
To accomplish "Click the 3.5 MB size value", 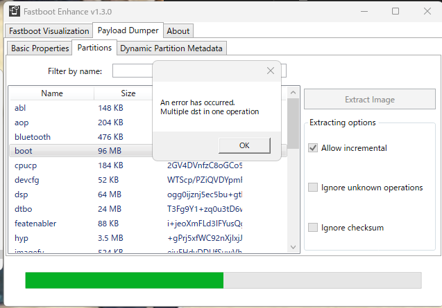I will (x=110, y=238).
